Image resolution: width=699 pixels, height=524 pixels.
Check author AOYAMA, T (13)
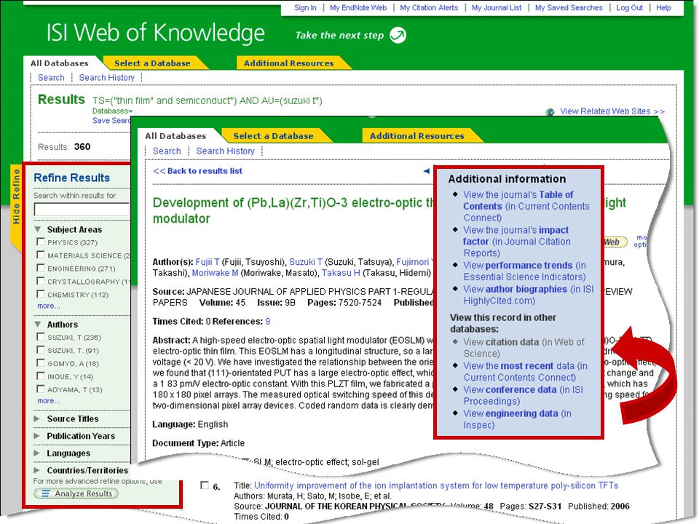[41, 389]
